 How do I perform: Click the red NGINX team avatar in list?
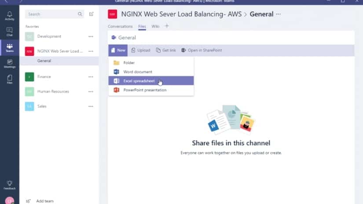pos(29,51)
